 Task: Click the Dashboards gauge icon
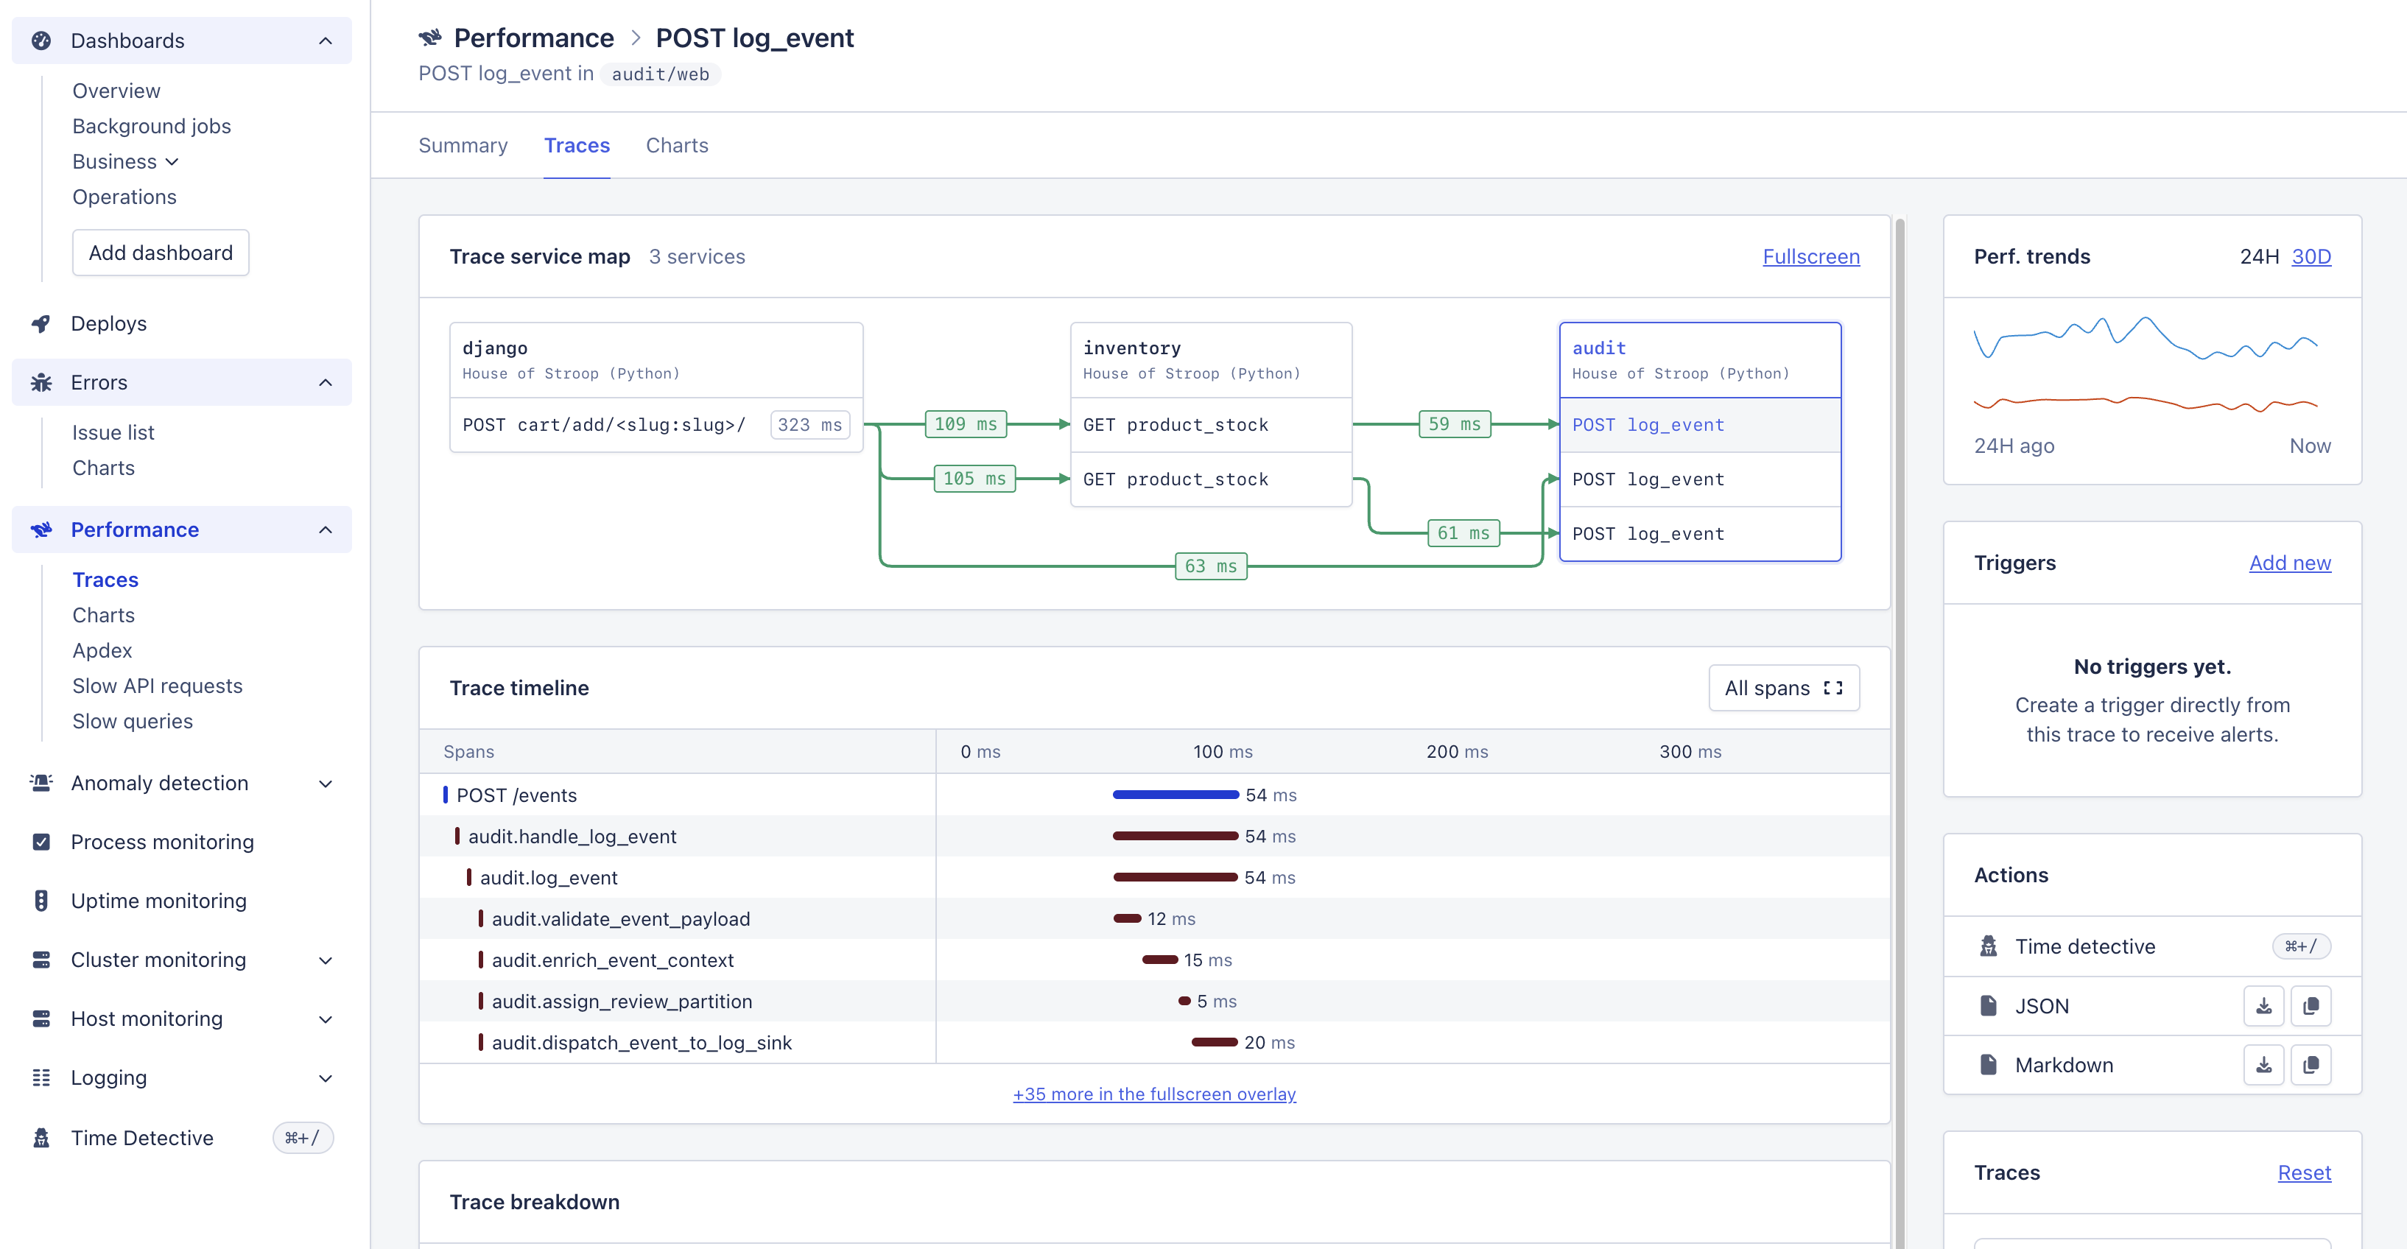click(41, 41)
